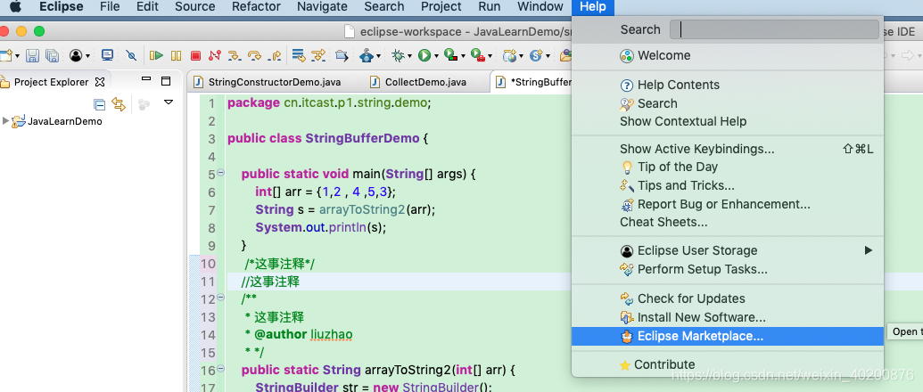Toggle Link with Editor in Project Explorer
Image resolution: width=923 pixels, height=392 pixels.
[x=119, y=104]
